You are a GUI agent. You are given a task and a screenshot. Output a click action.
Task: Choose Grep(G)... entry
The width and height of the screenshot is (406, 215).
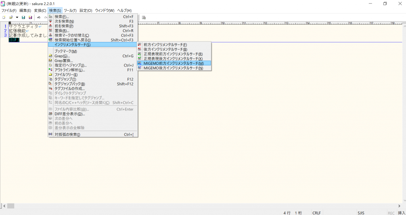93,56
